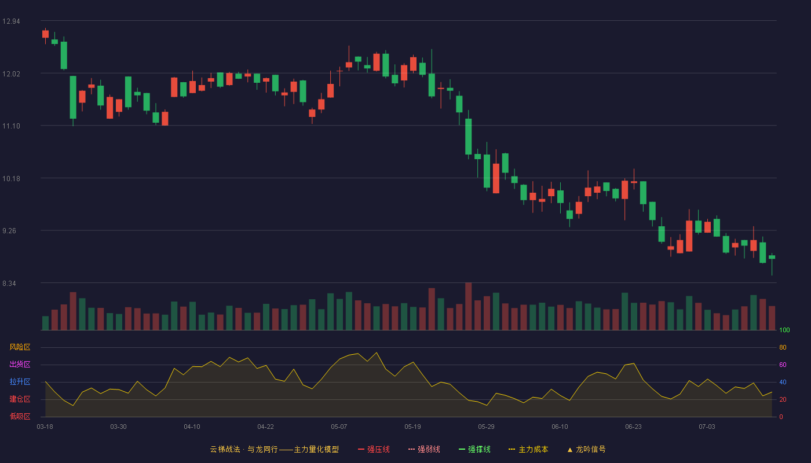Click the 12.94 price axis label

(x=11, y=21)
